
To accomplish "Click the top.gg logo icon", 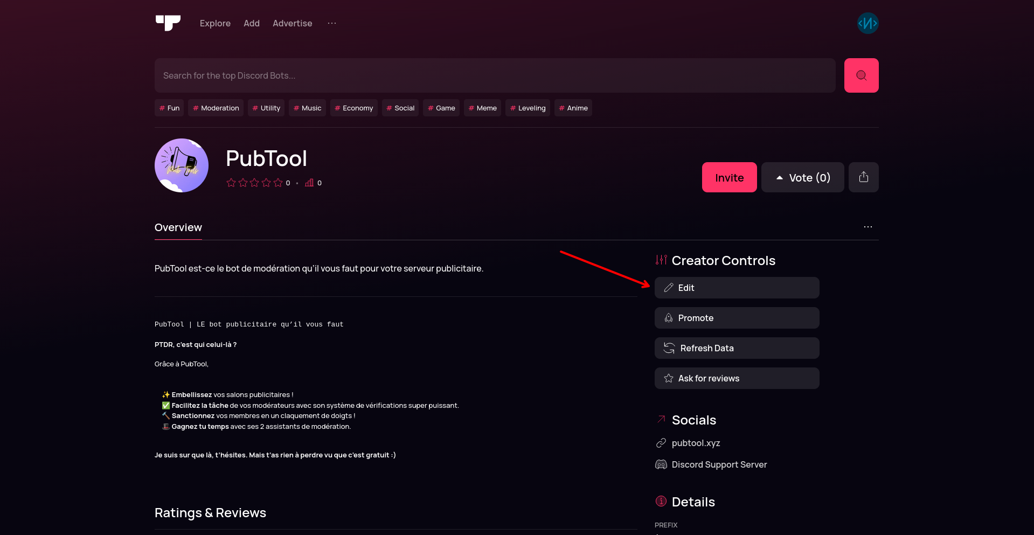I will click(168, 23).
